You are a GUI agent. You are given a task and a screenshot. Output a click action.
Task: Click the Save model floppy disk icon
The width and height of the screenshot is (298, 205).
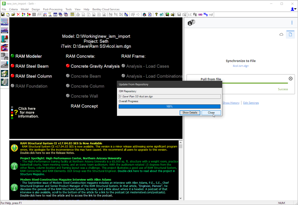click(3, 14)
